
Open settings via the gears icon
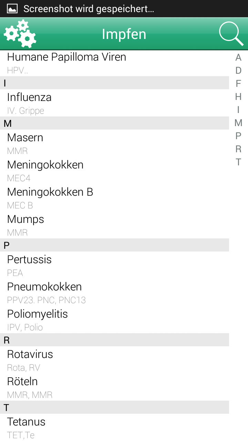(20, 34)
